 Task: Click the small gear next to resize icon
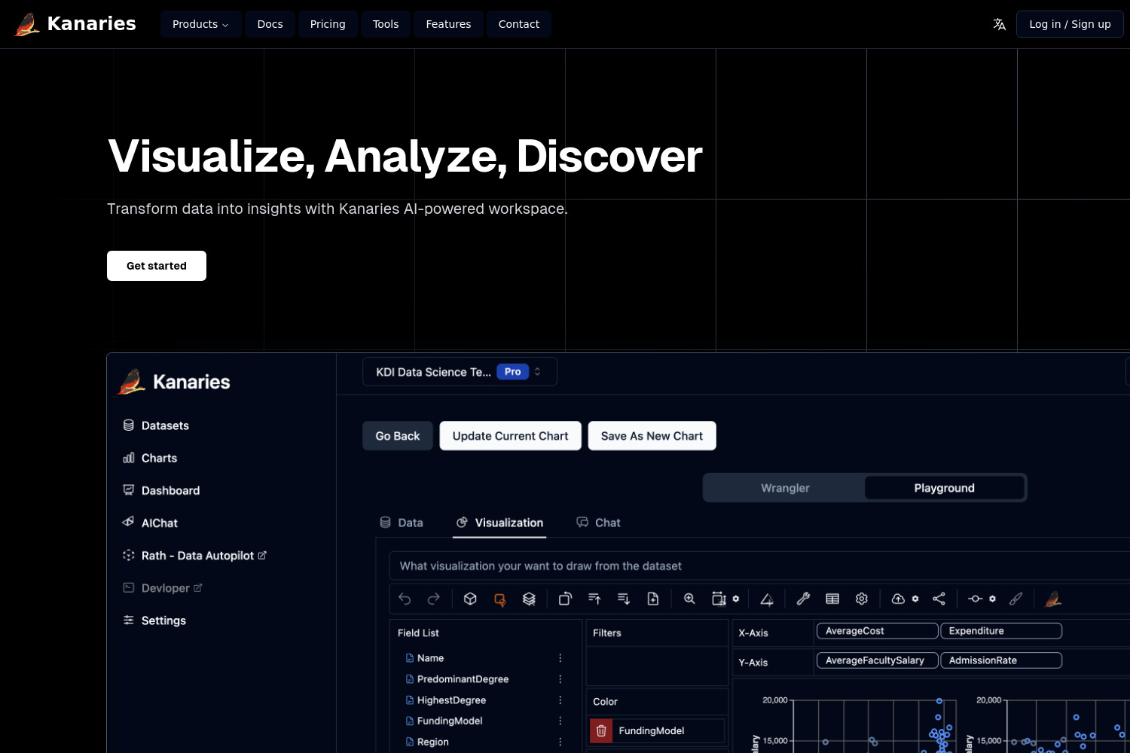tap(736, 599)
